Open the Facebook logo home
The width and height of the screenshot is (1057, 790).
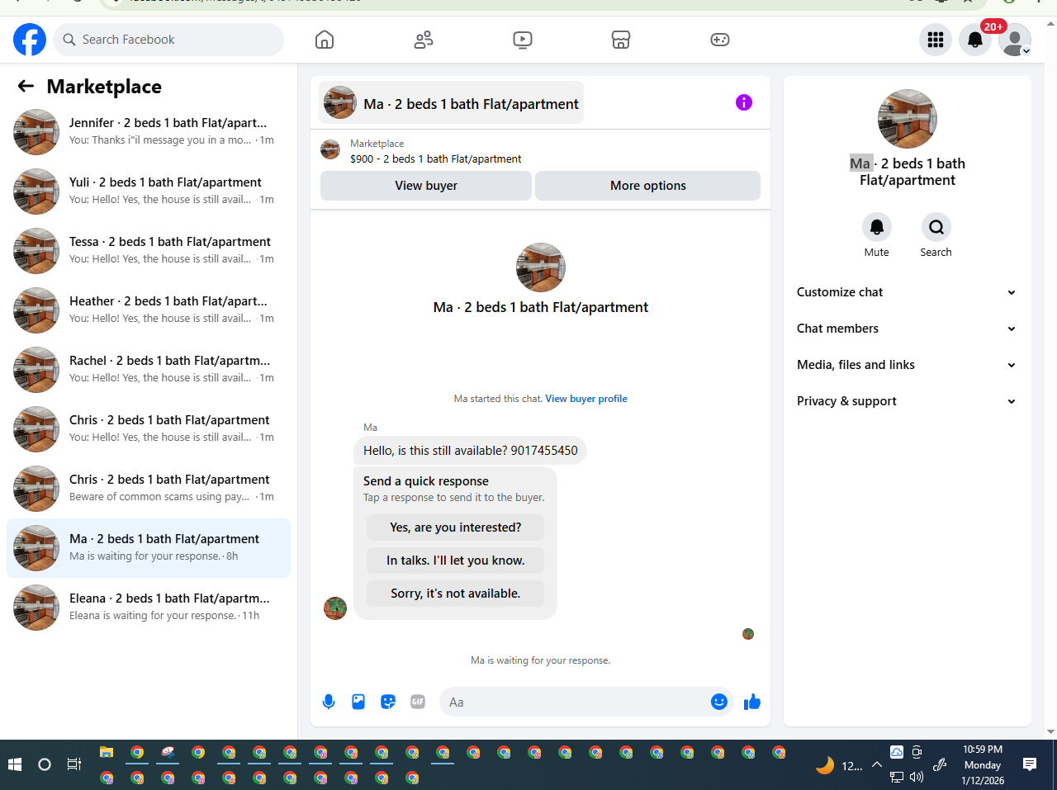pyautogui.click(x=30, y=40)
